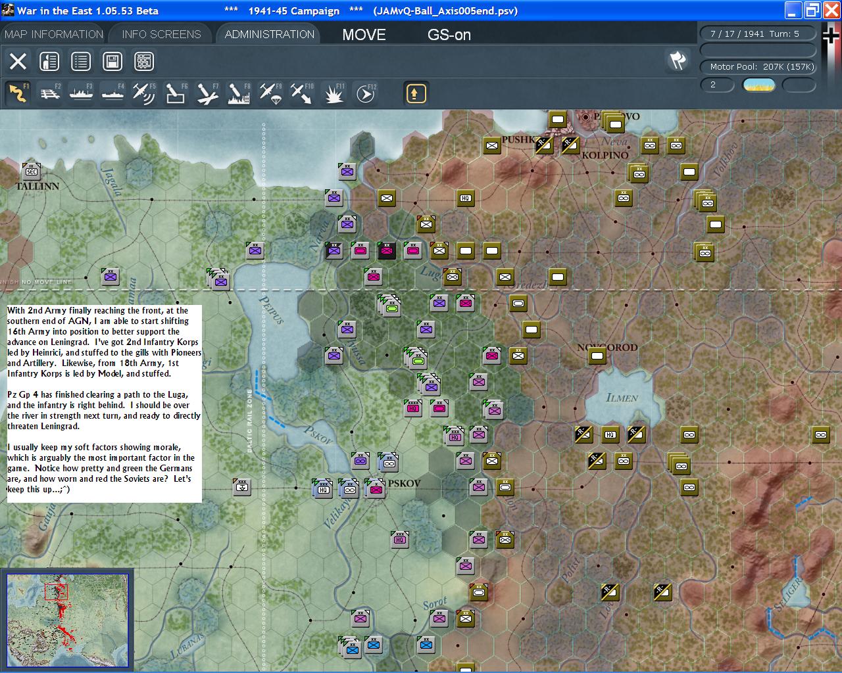Minimize the War in the East window
This screenshot has height=673, width=842.
tap(794, 10)
